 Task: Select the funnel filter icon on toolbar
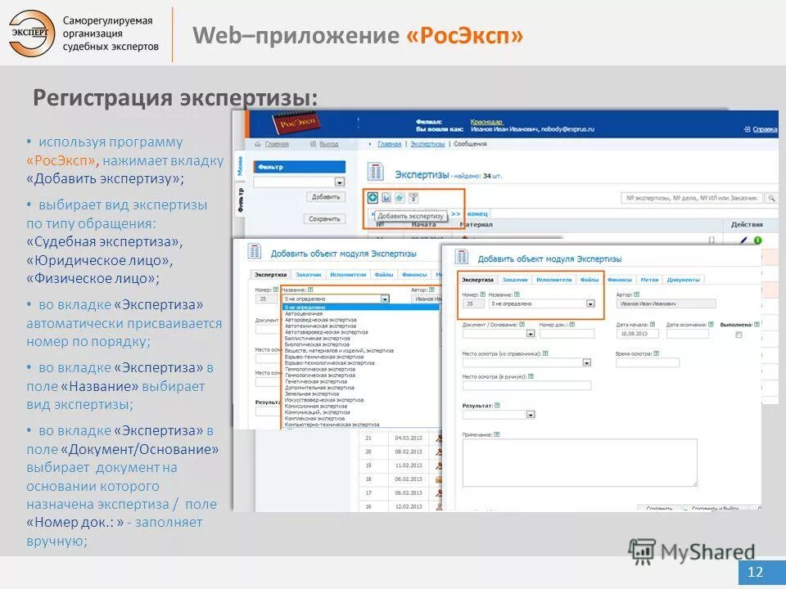point(413,198)
